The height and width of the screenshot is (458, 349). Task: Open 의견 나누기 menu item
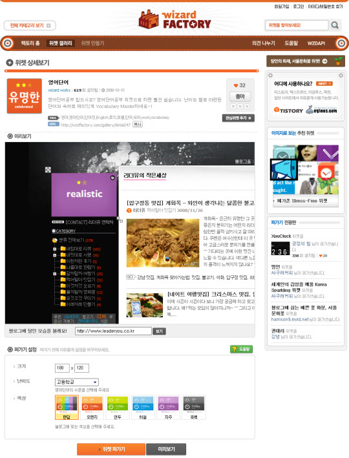pos(263,43)
